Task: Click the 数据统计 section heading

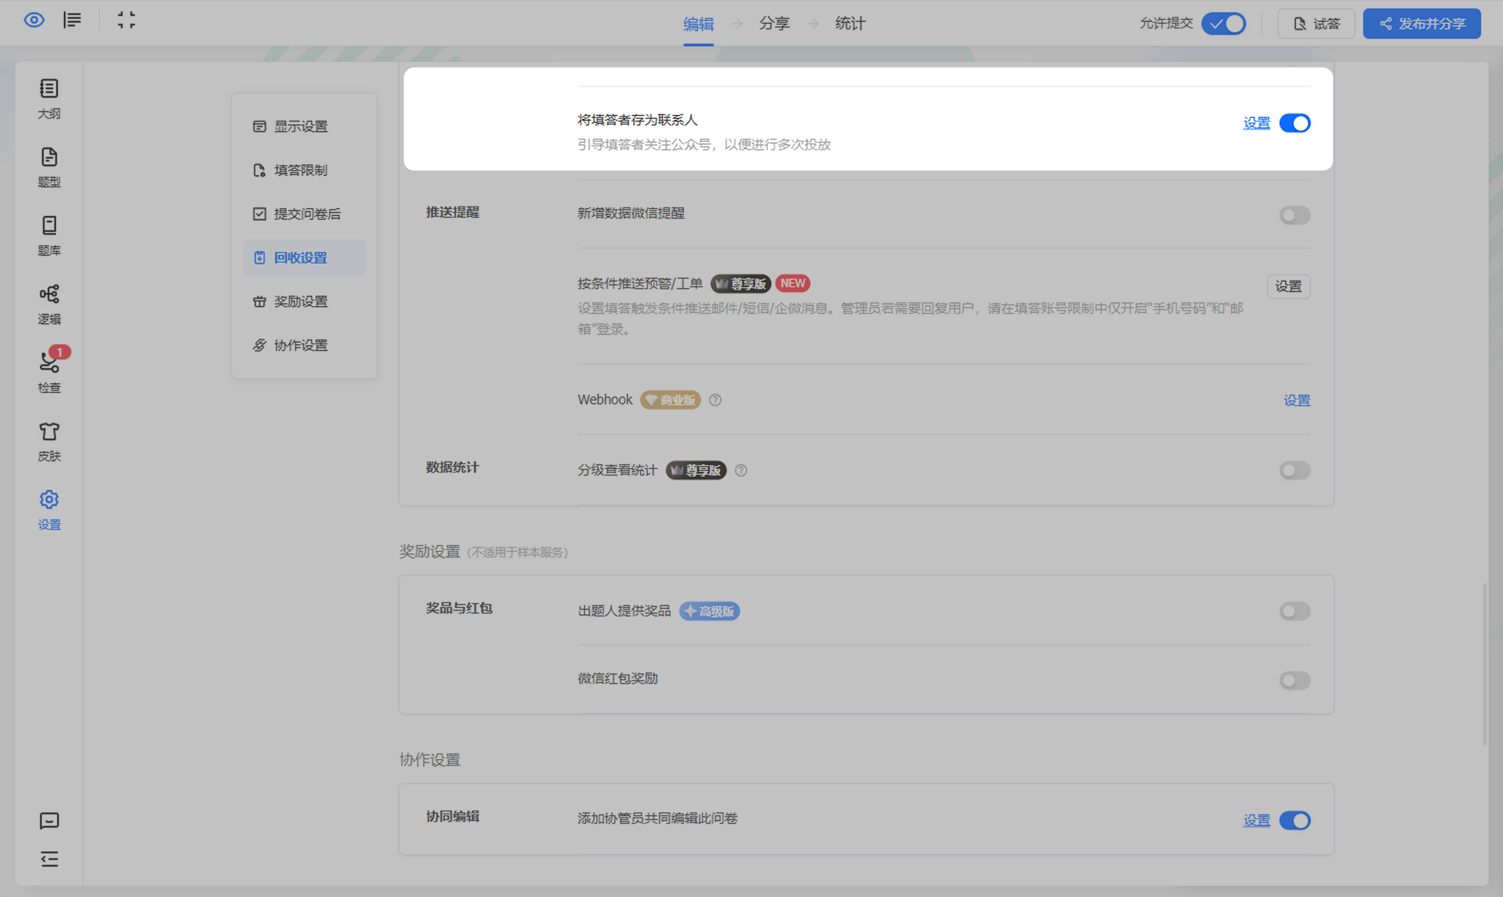Action: pyautogui.click(x=453, y=467)
